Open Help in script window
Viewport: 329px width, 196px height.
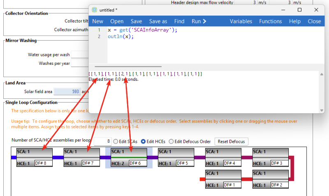(295, 21)
